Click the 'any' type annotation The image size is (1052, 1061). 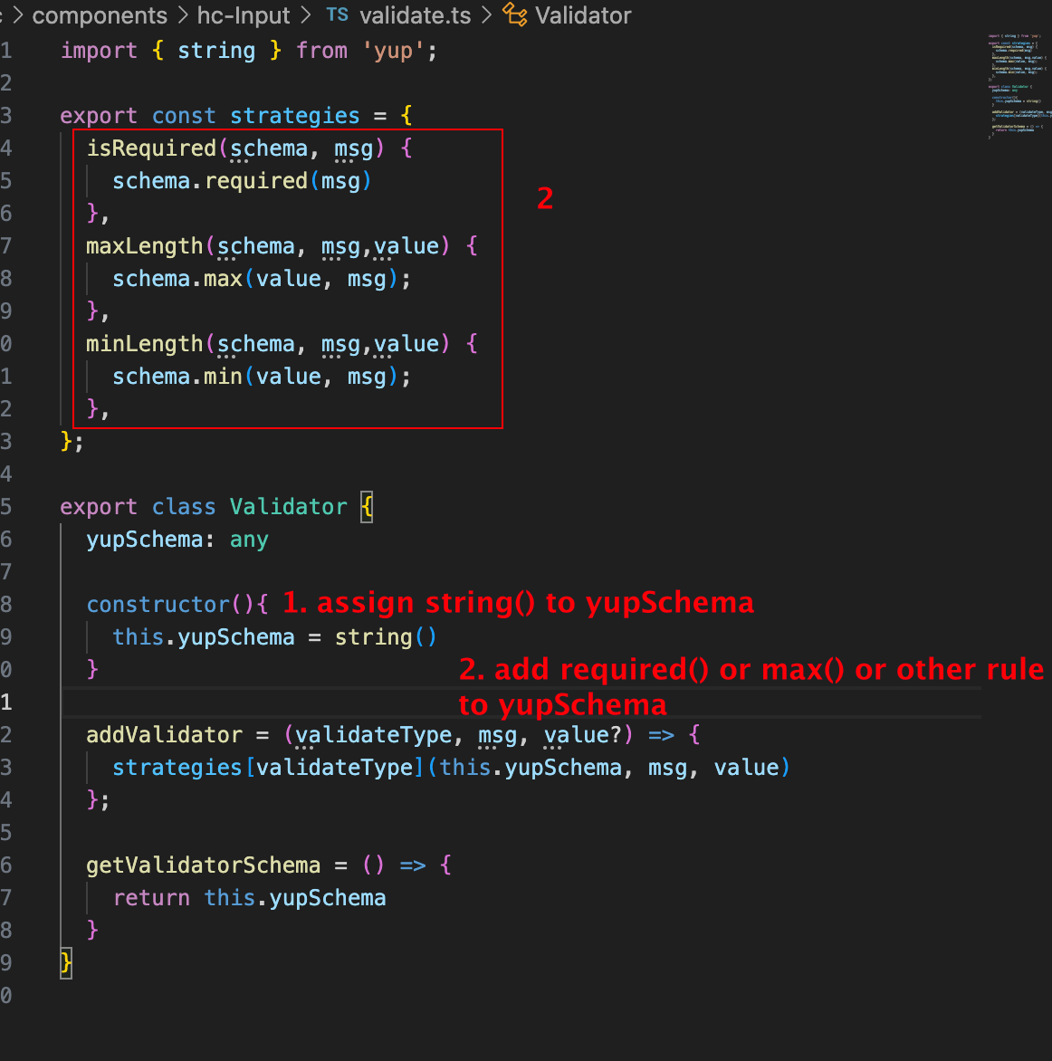pos(249,540)
